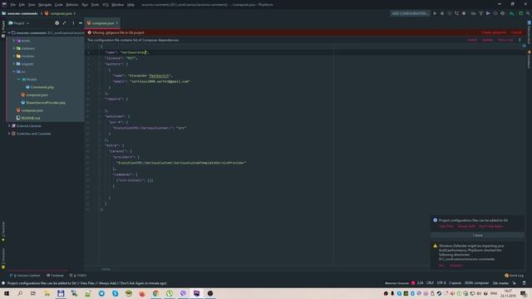Click the PhpStorm icon in the taskbar
Image resolution: width=532 pixels, height=299 pixels.
pos(197,293)
